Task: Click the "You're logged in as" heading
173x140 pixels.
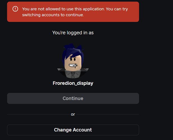Action: [x=73, y=33]
